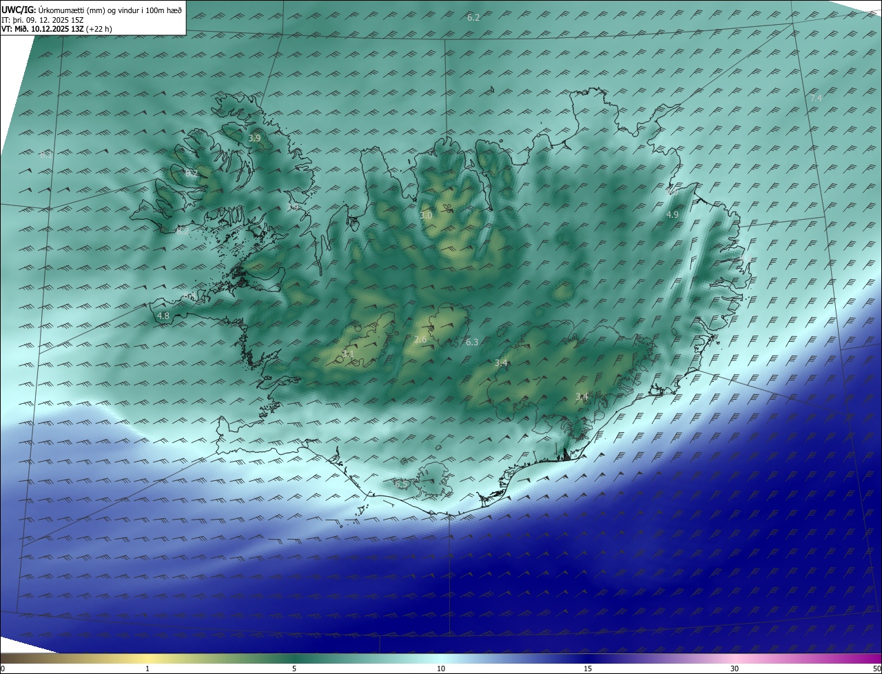Pick the yellow colour bar segment above 1
The width and height of the screenshot is (882, 674).
[x=147, y=658]
